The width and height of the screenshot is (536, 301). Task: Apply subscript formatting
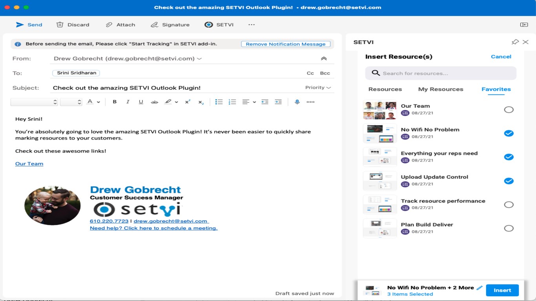pyautogui.click(x=201, y=102)
